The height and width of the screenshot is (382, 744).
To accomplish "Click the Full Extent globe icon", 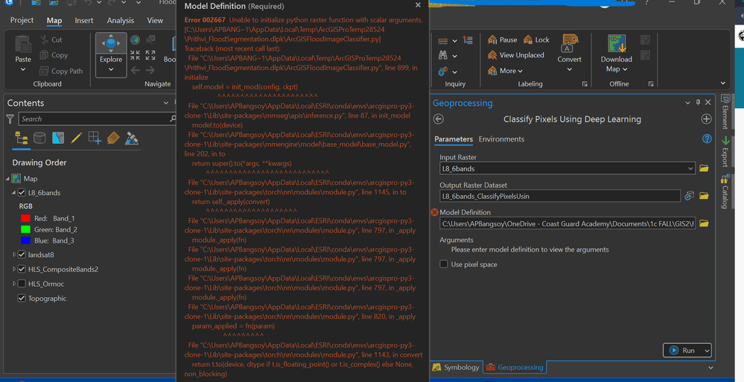I will coord(136,40).
